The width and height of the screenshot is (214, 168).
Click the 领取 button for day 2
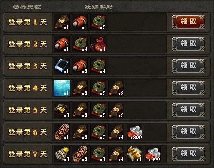click(189, 44)
